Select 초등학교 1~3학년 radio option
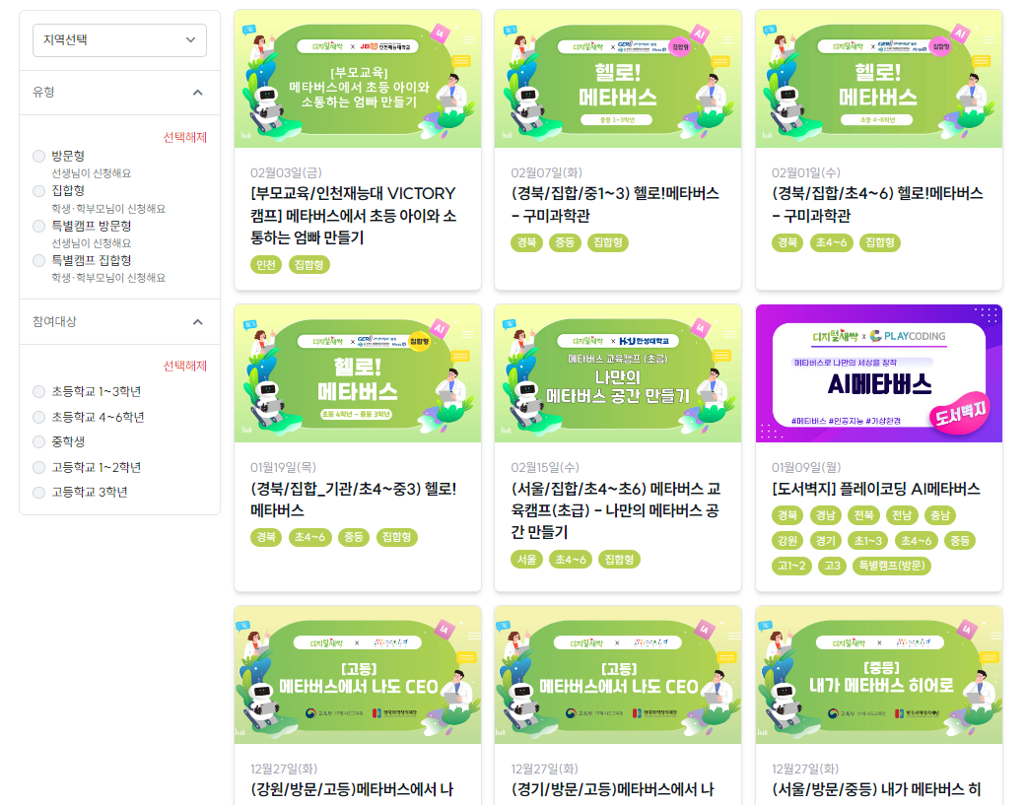 (x=39, y=391)
